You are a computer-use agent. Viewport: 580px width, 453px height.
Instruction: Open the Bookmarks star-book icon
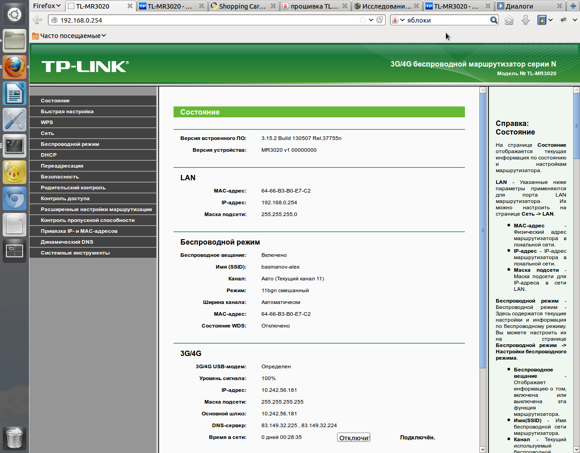pos(542,20)
